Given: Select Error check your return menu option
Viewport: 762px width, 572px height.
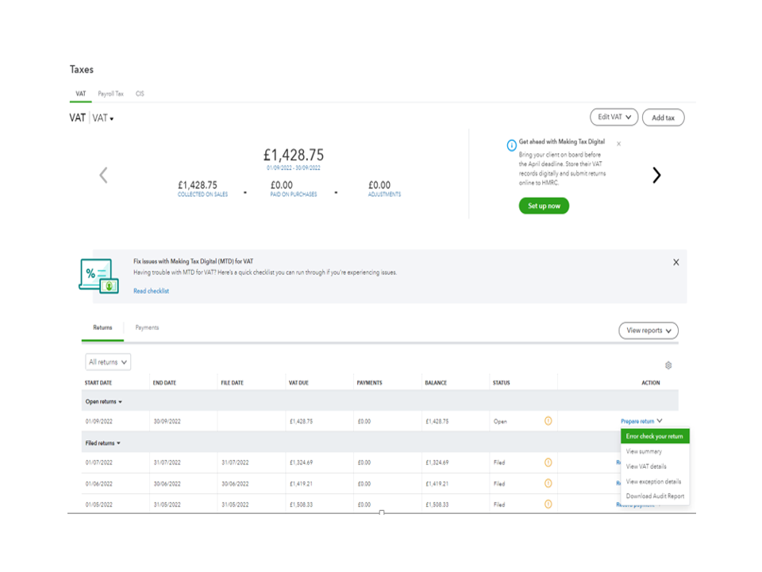Looking at the screenshot, I should pyautogui.click(x=654, y=436).
